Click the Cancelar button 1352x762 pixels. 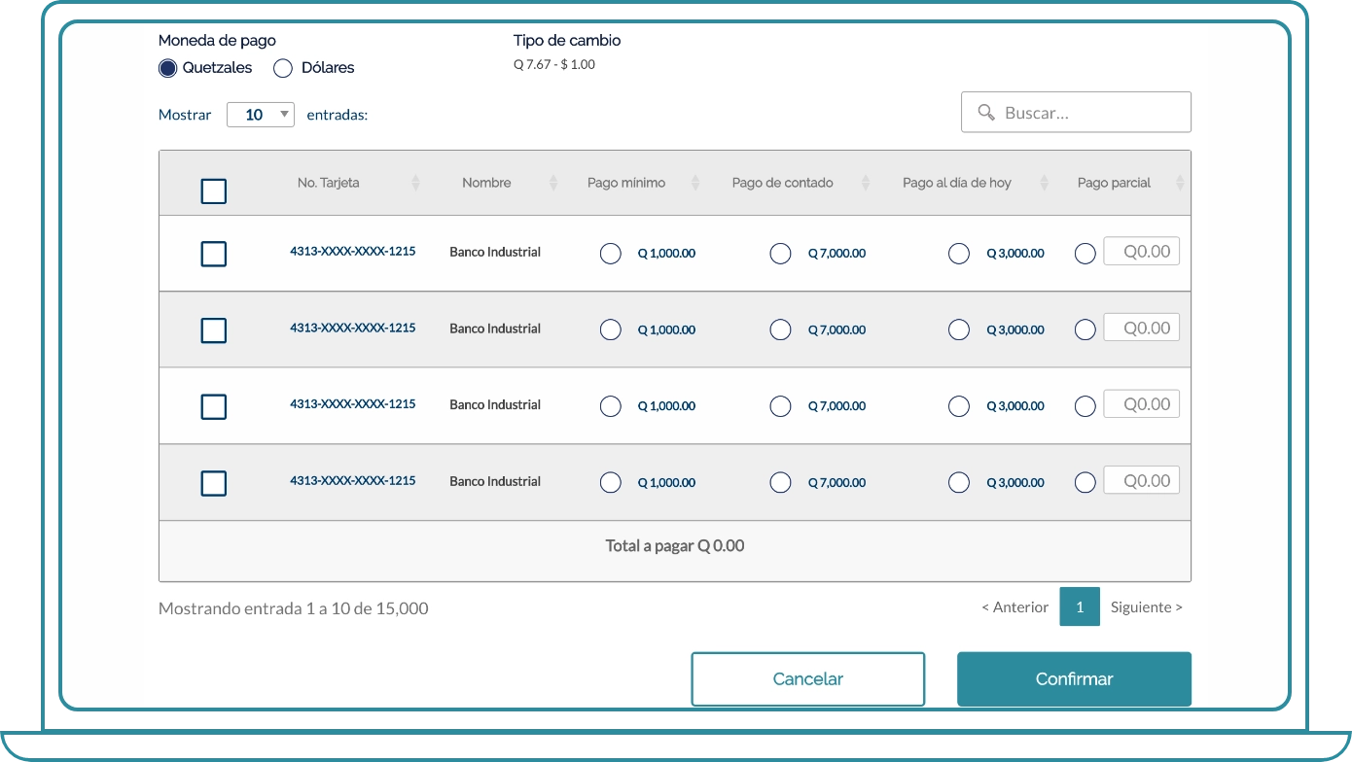(x=808, y=679)
